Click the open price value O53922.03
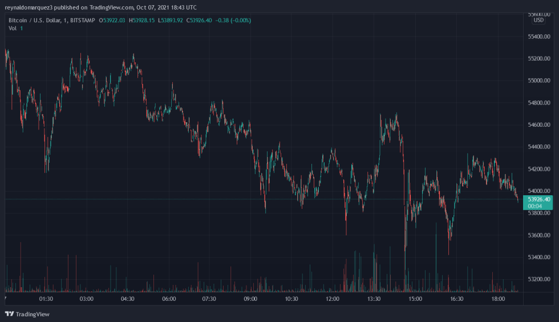The image size is (559, 322). [x=114, y=21]
